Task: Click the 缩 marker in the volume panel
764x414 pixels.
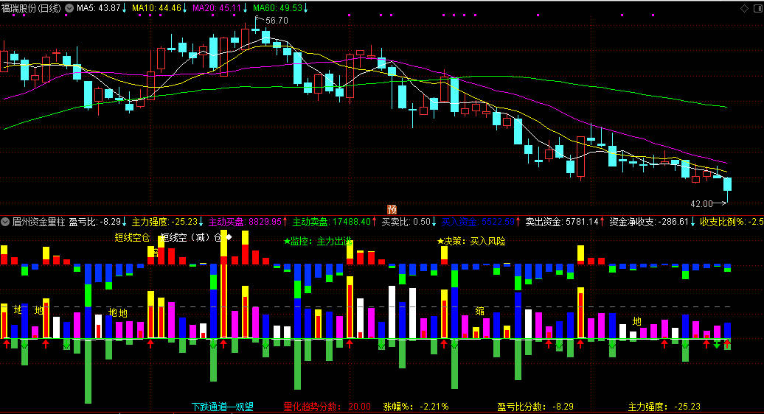Action: tap(480, 311)
